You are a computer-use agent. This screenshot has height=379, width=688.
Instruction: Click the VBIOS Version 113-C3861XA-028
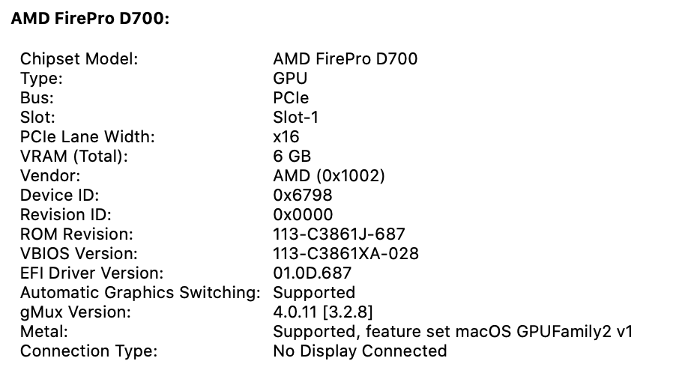345,254
